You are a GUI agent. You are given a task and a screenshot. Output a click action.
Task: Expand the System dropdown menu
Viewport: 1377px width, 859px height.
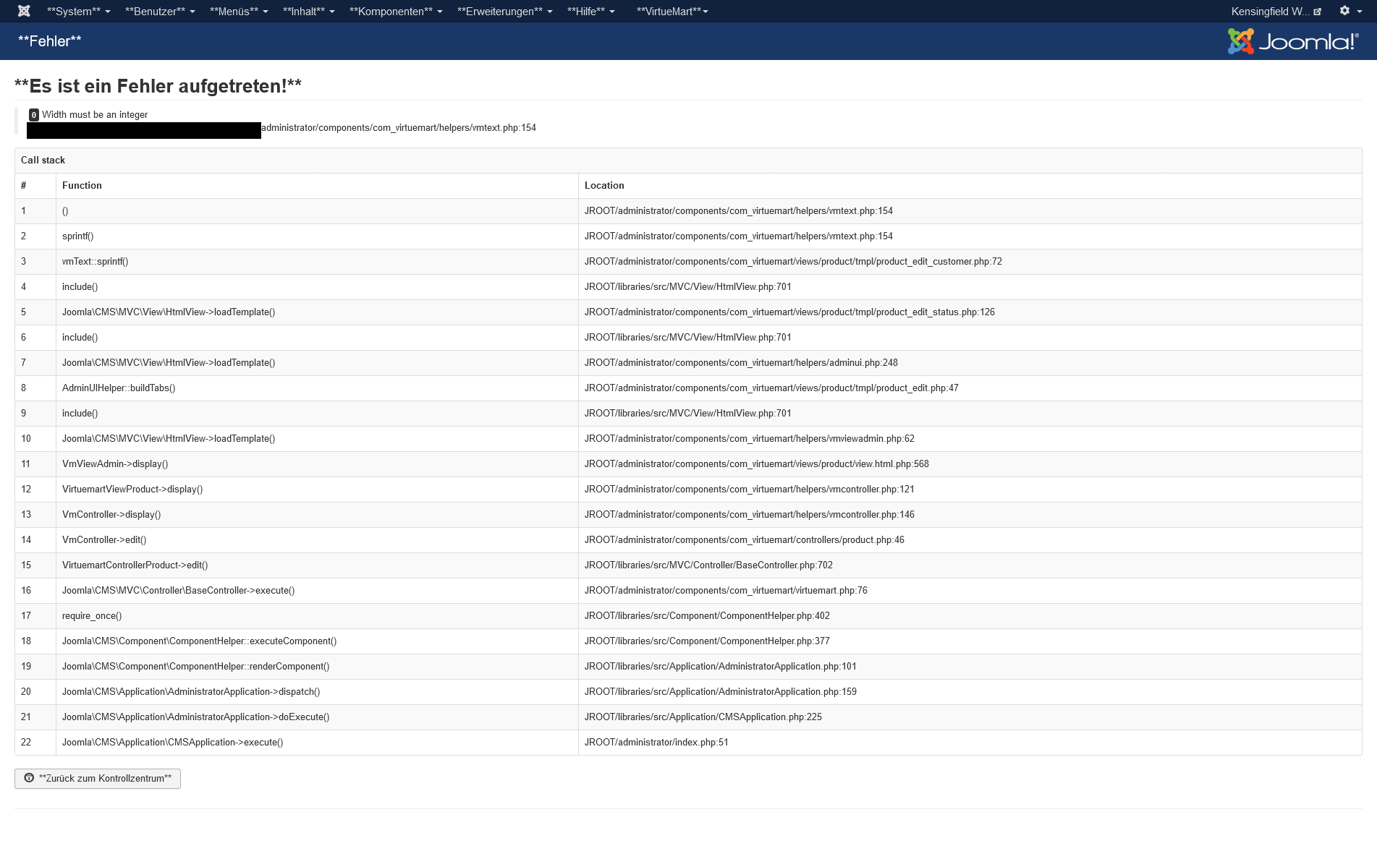click(x=78, y=12)
